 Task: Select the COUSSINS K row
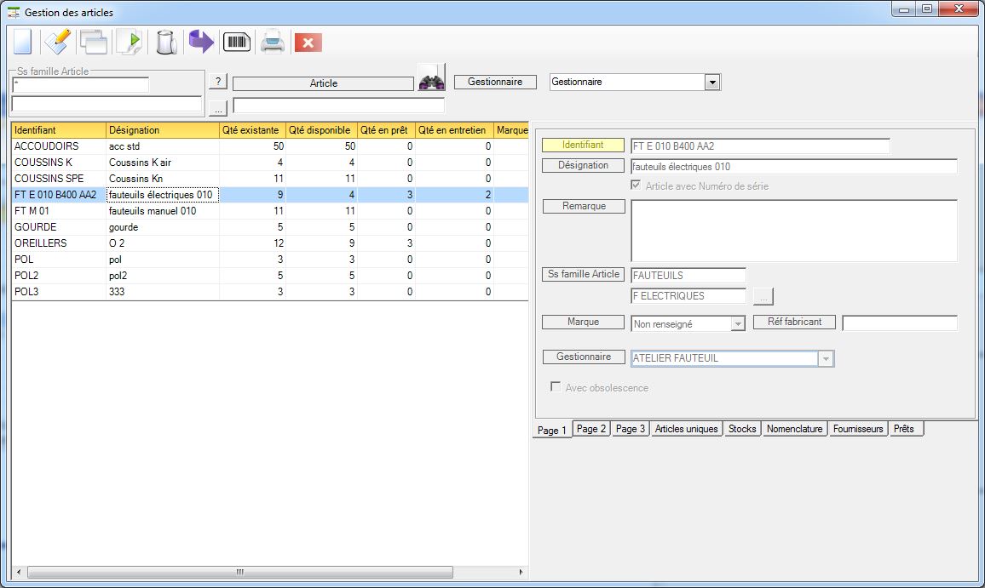[270, 163]
